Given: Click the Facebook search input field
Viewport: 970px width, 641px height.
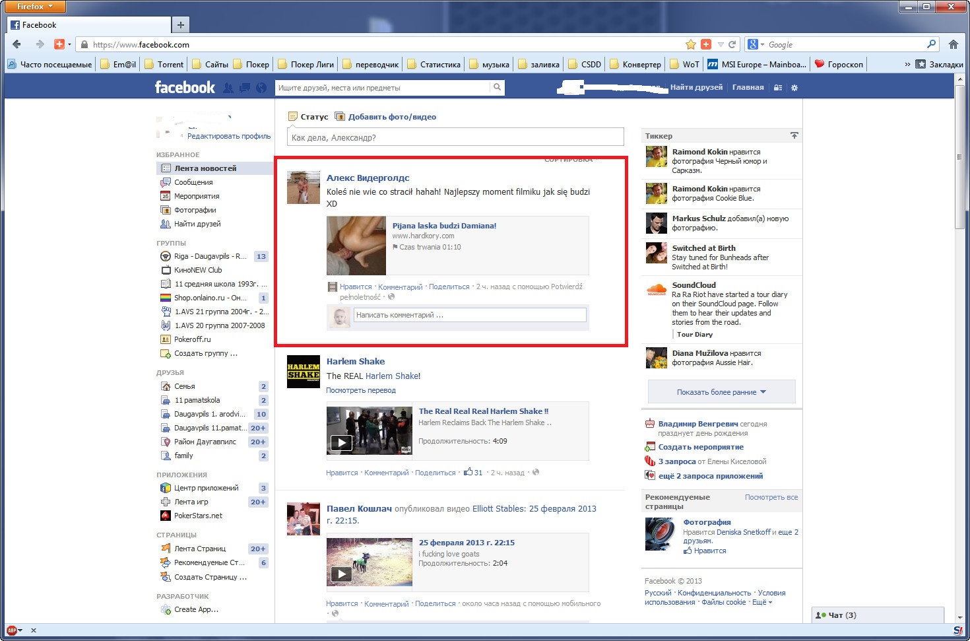Looking at the screenshot, I should pos(383,88).
